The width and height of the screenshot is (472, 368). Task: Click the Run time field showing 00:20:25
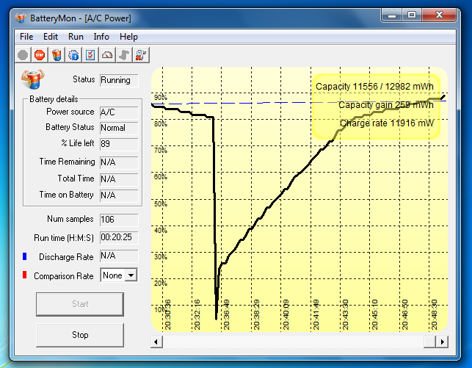point(119,237)
